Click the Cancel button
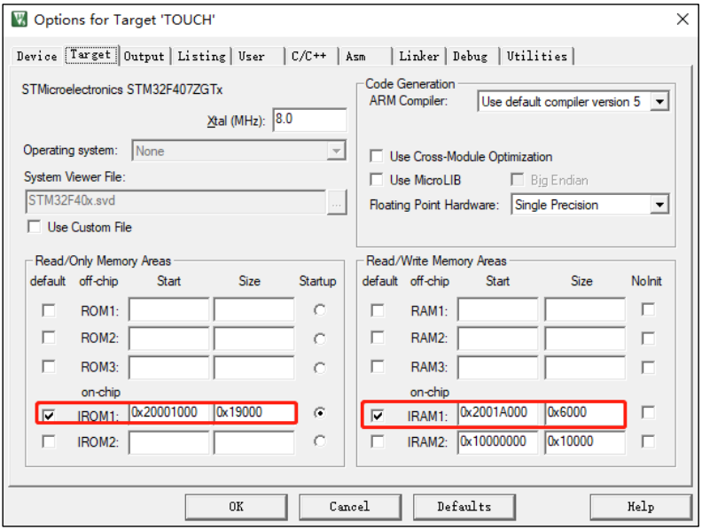Image resolution: width=702 pixels, height=530 pixels. pos(349,507)
